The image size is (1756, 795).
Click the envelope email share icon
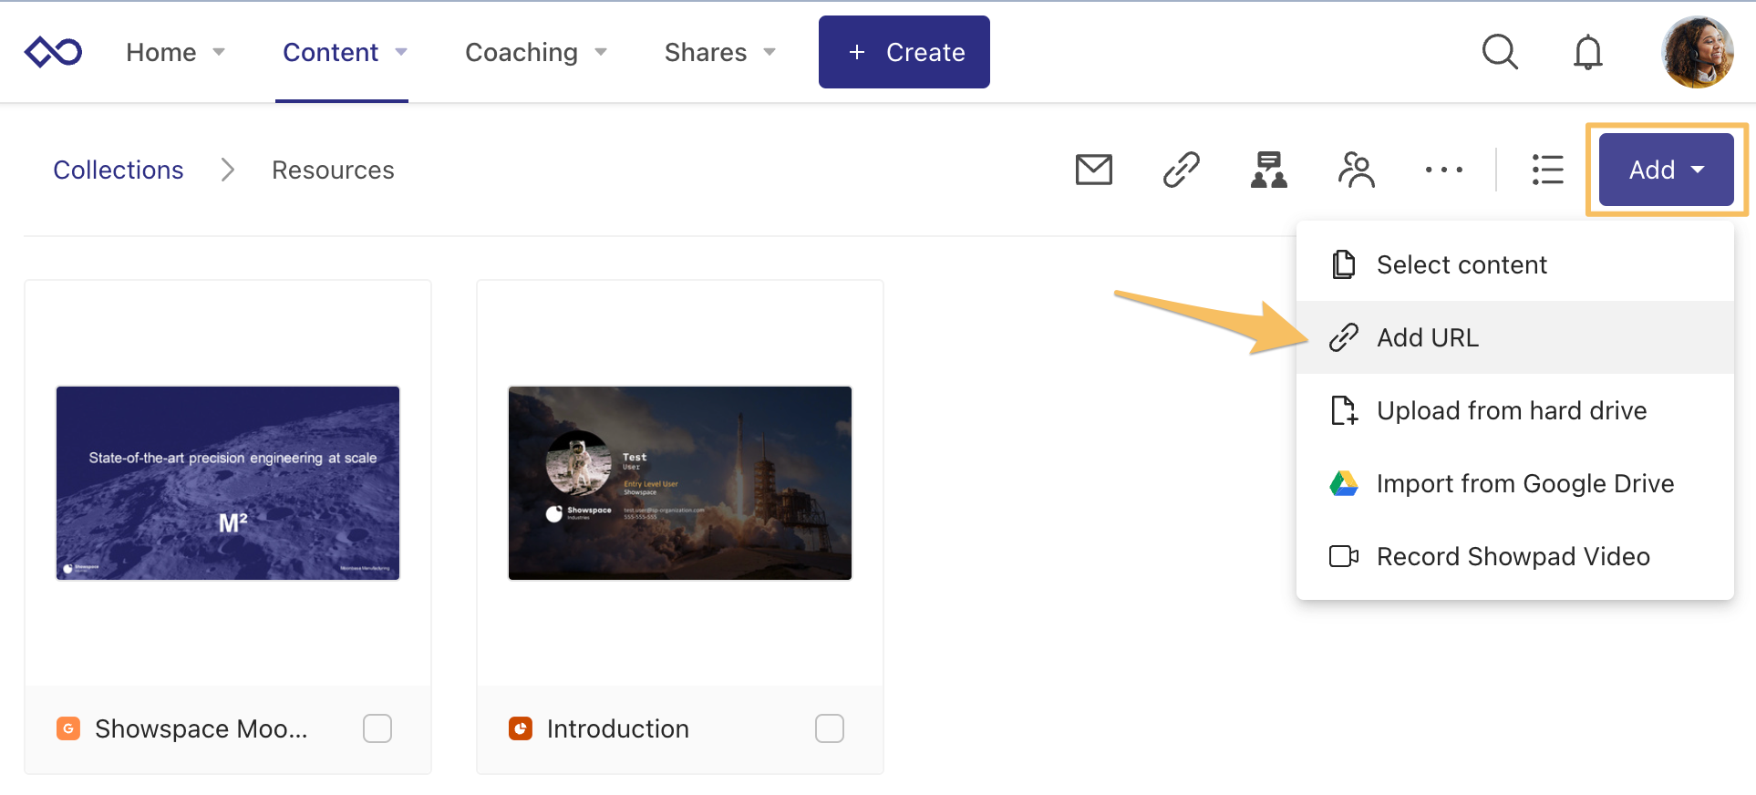click(1093, 170)
